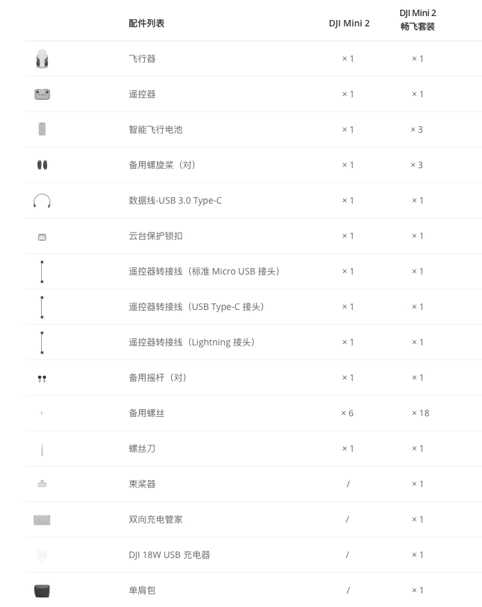Click the shoulder bag thumbnail
Screen dimensions: 482x607
pyautogui.click(x=42, y=591)
